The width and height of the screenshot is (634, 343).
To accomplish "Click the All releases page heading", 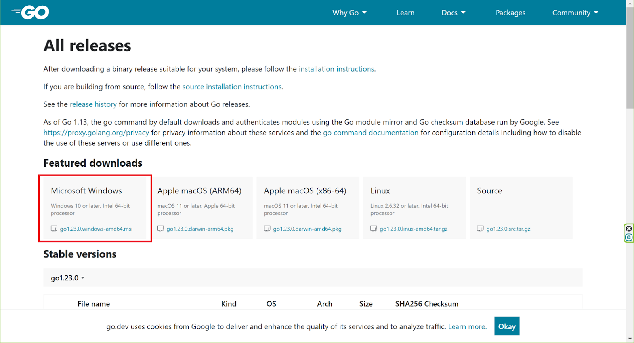I will pos(87,45).
